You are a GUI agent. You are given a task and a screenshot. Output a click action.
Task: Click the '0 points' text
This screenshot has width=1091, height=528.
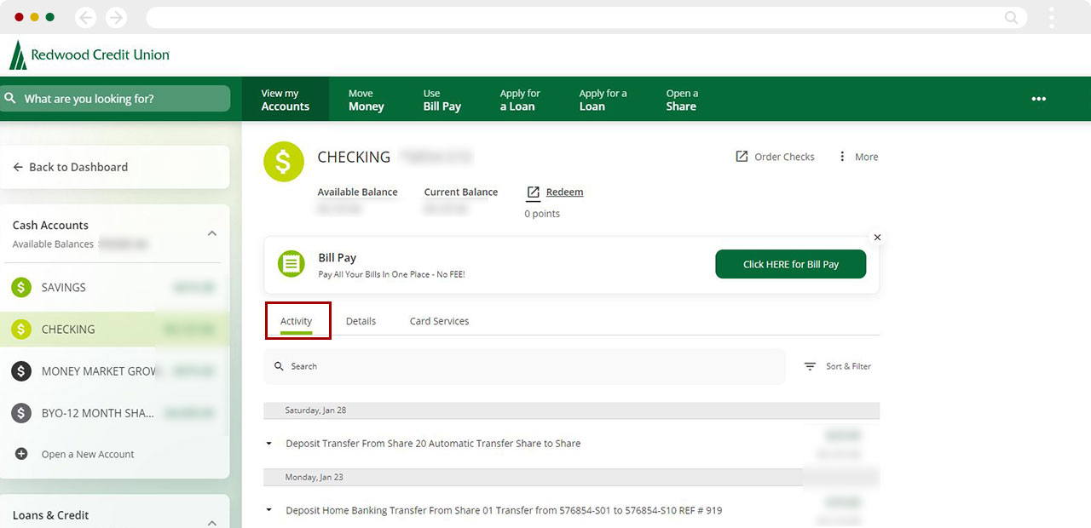pos(542,214)
